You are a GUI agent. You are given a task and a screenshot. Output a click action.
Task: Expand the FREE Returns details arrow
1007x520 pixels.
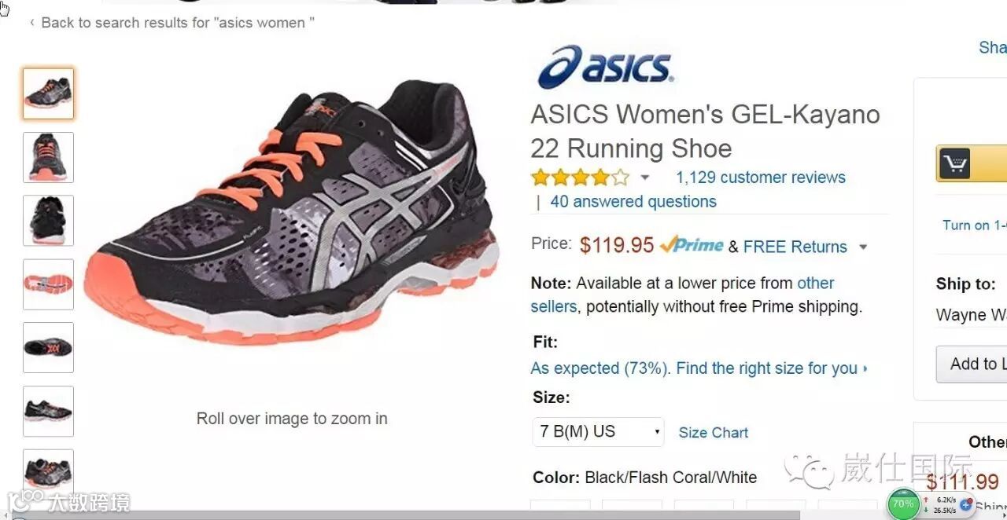(863, 247)
